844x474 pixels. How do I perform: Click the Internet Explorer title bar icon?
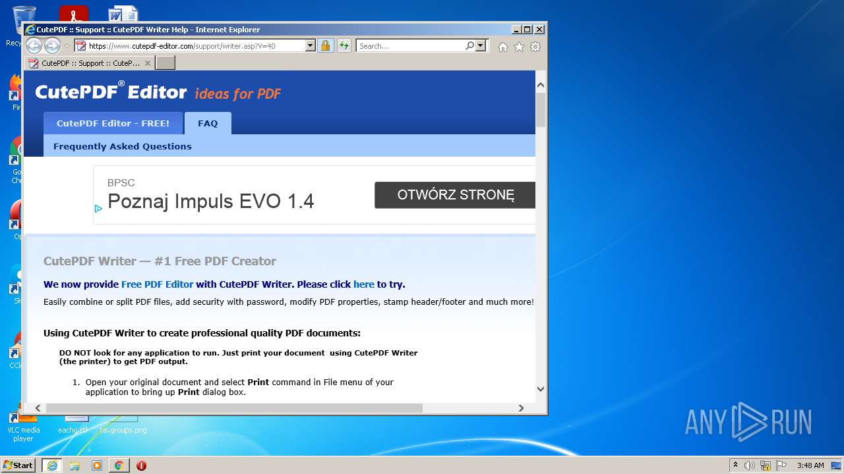click(x=30, y=30)
